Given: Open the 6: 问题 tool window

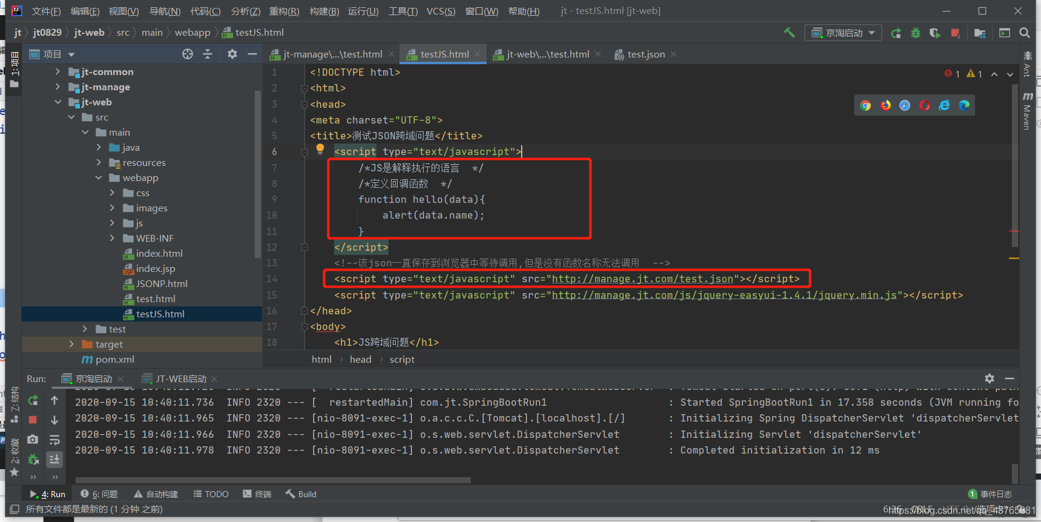Looking at the screenshot, I should point(99,494).
